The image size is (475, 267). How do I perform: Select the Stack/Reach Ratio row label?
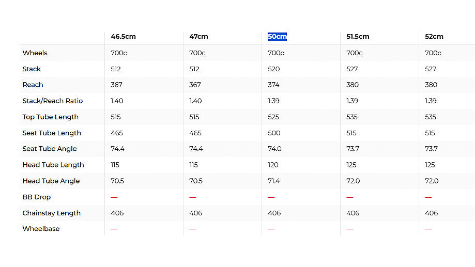pyautogui.click(x=52, y=101)
